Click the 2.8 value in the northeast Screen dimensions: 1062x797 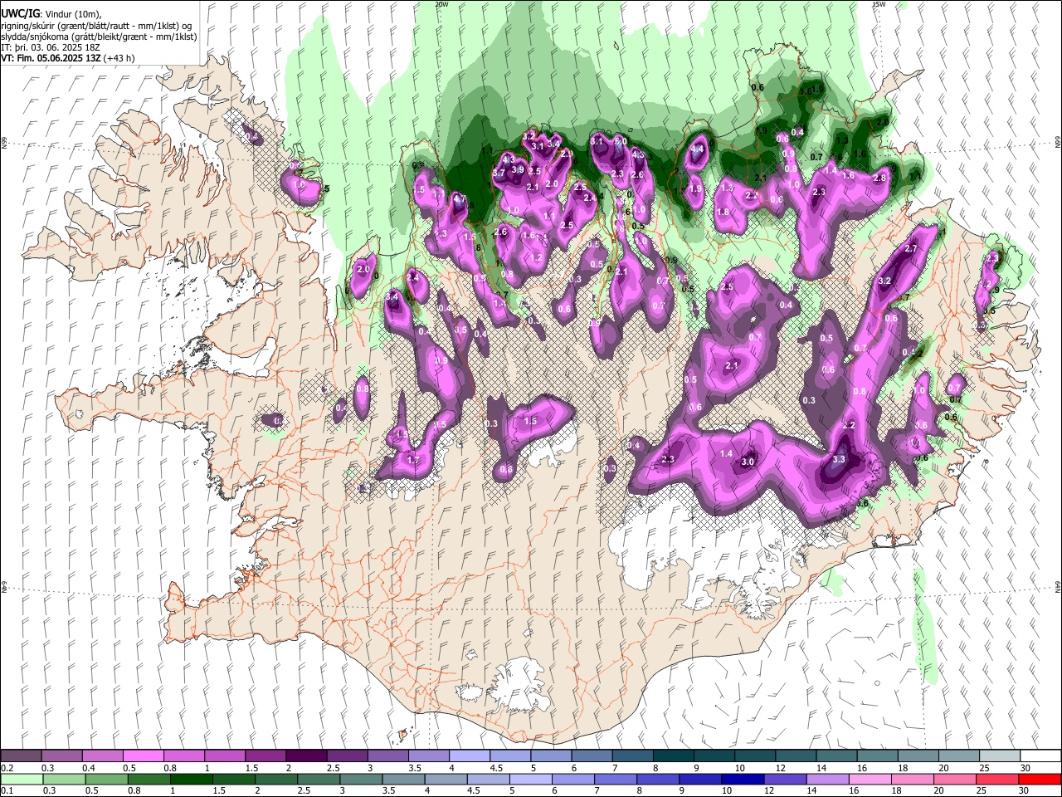pos(880,178)
